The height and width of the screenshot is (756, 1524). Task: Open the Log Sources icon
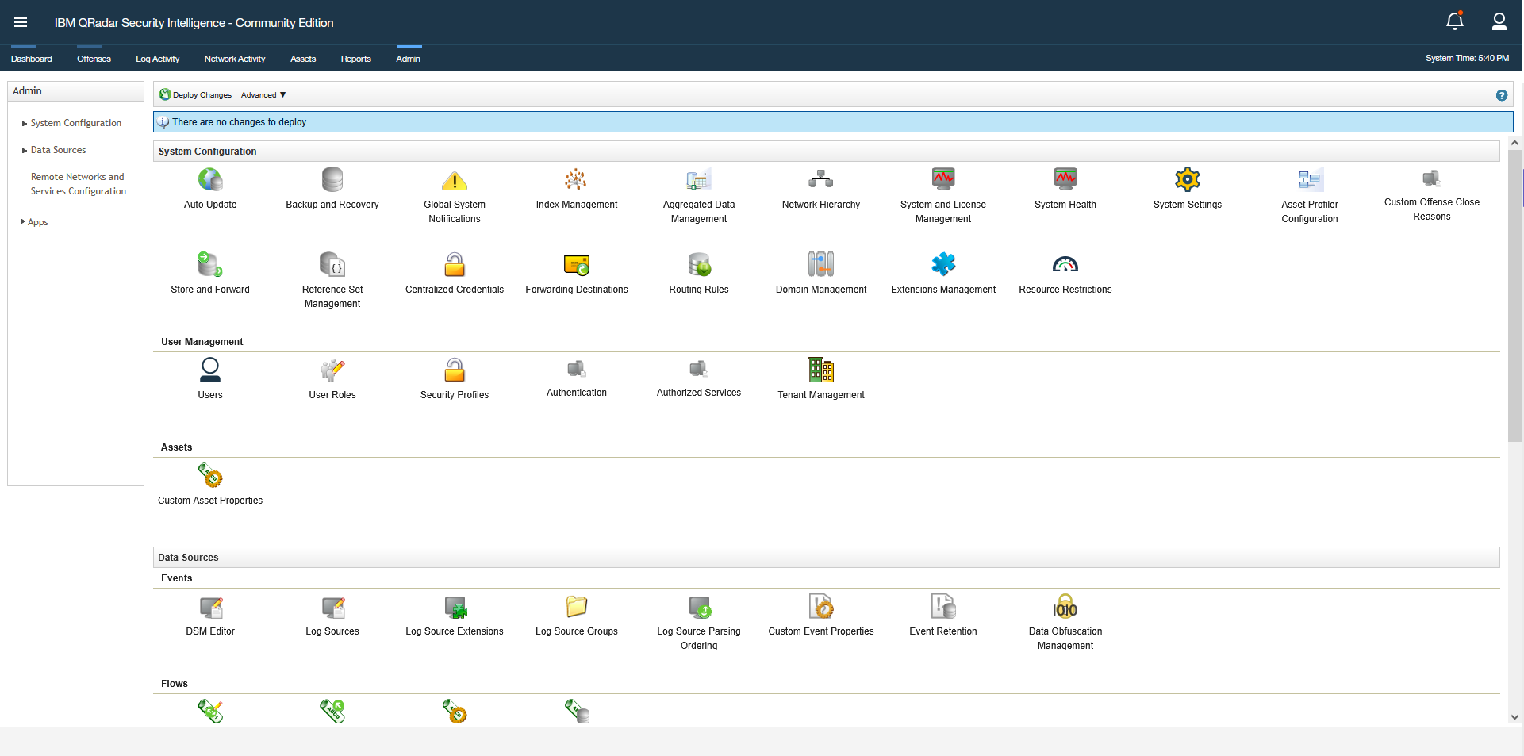pos(332,608)
